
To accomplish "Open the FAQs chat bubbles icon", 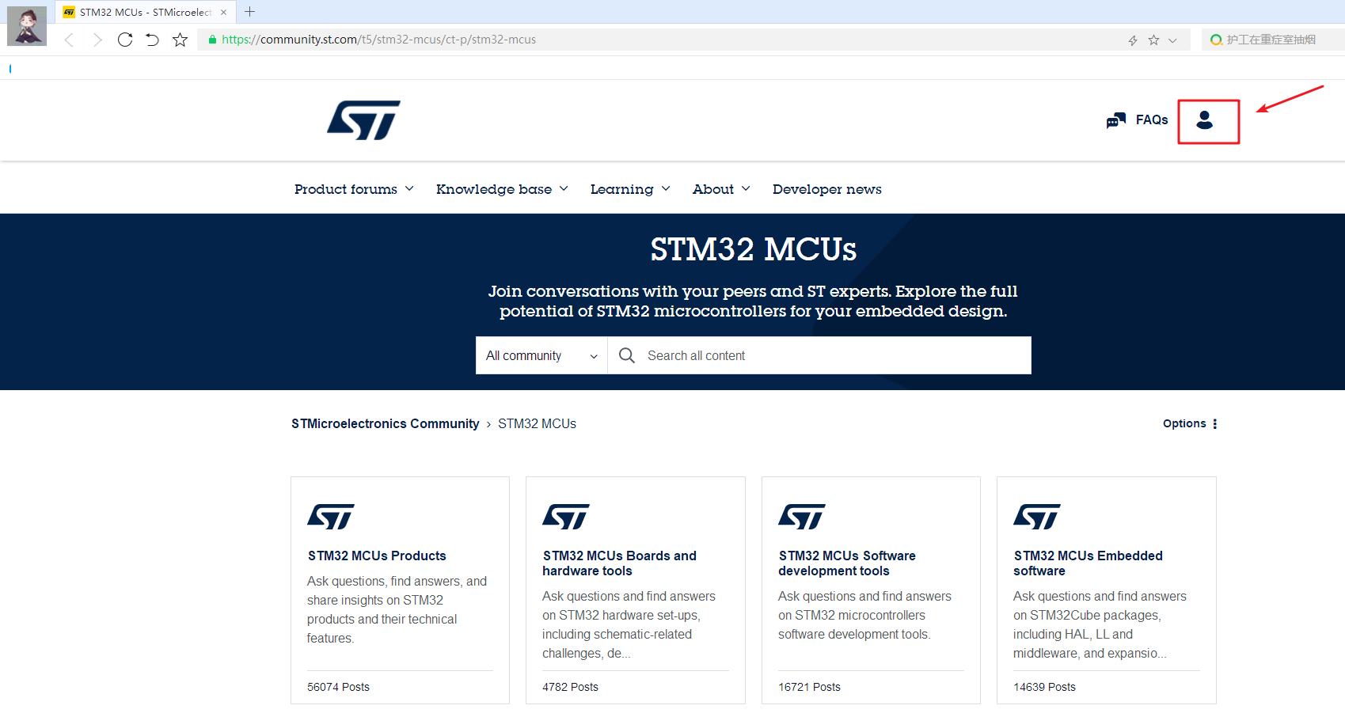I will point(1116,120).
